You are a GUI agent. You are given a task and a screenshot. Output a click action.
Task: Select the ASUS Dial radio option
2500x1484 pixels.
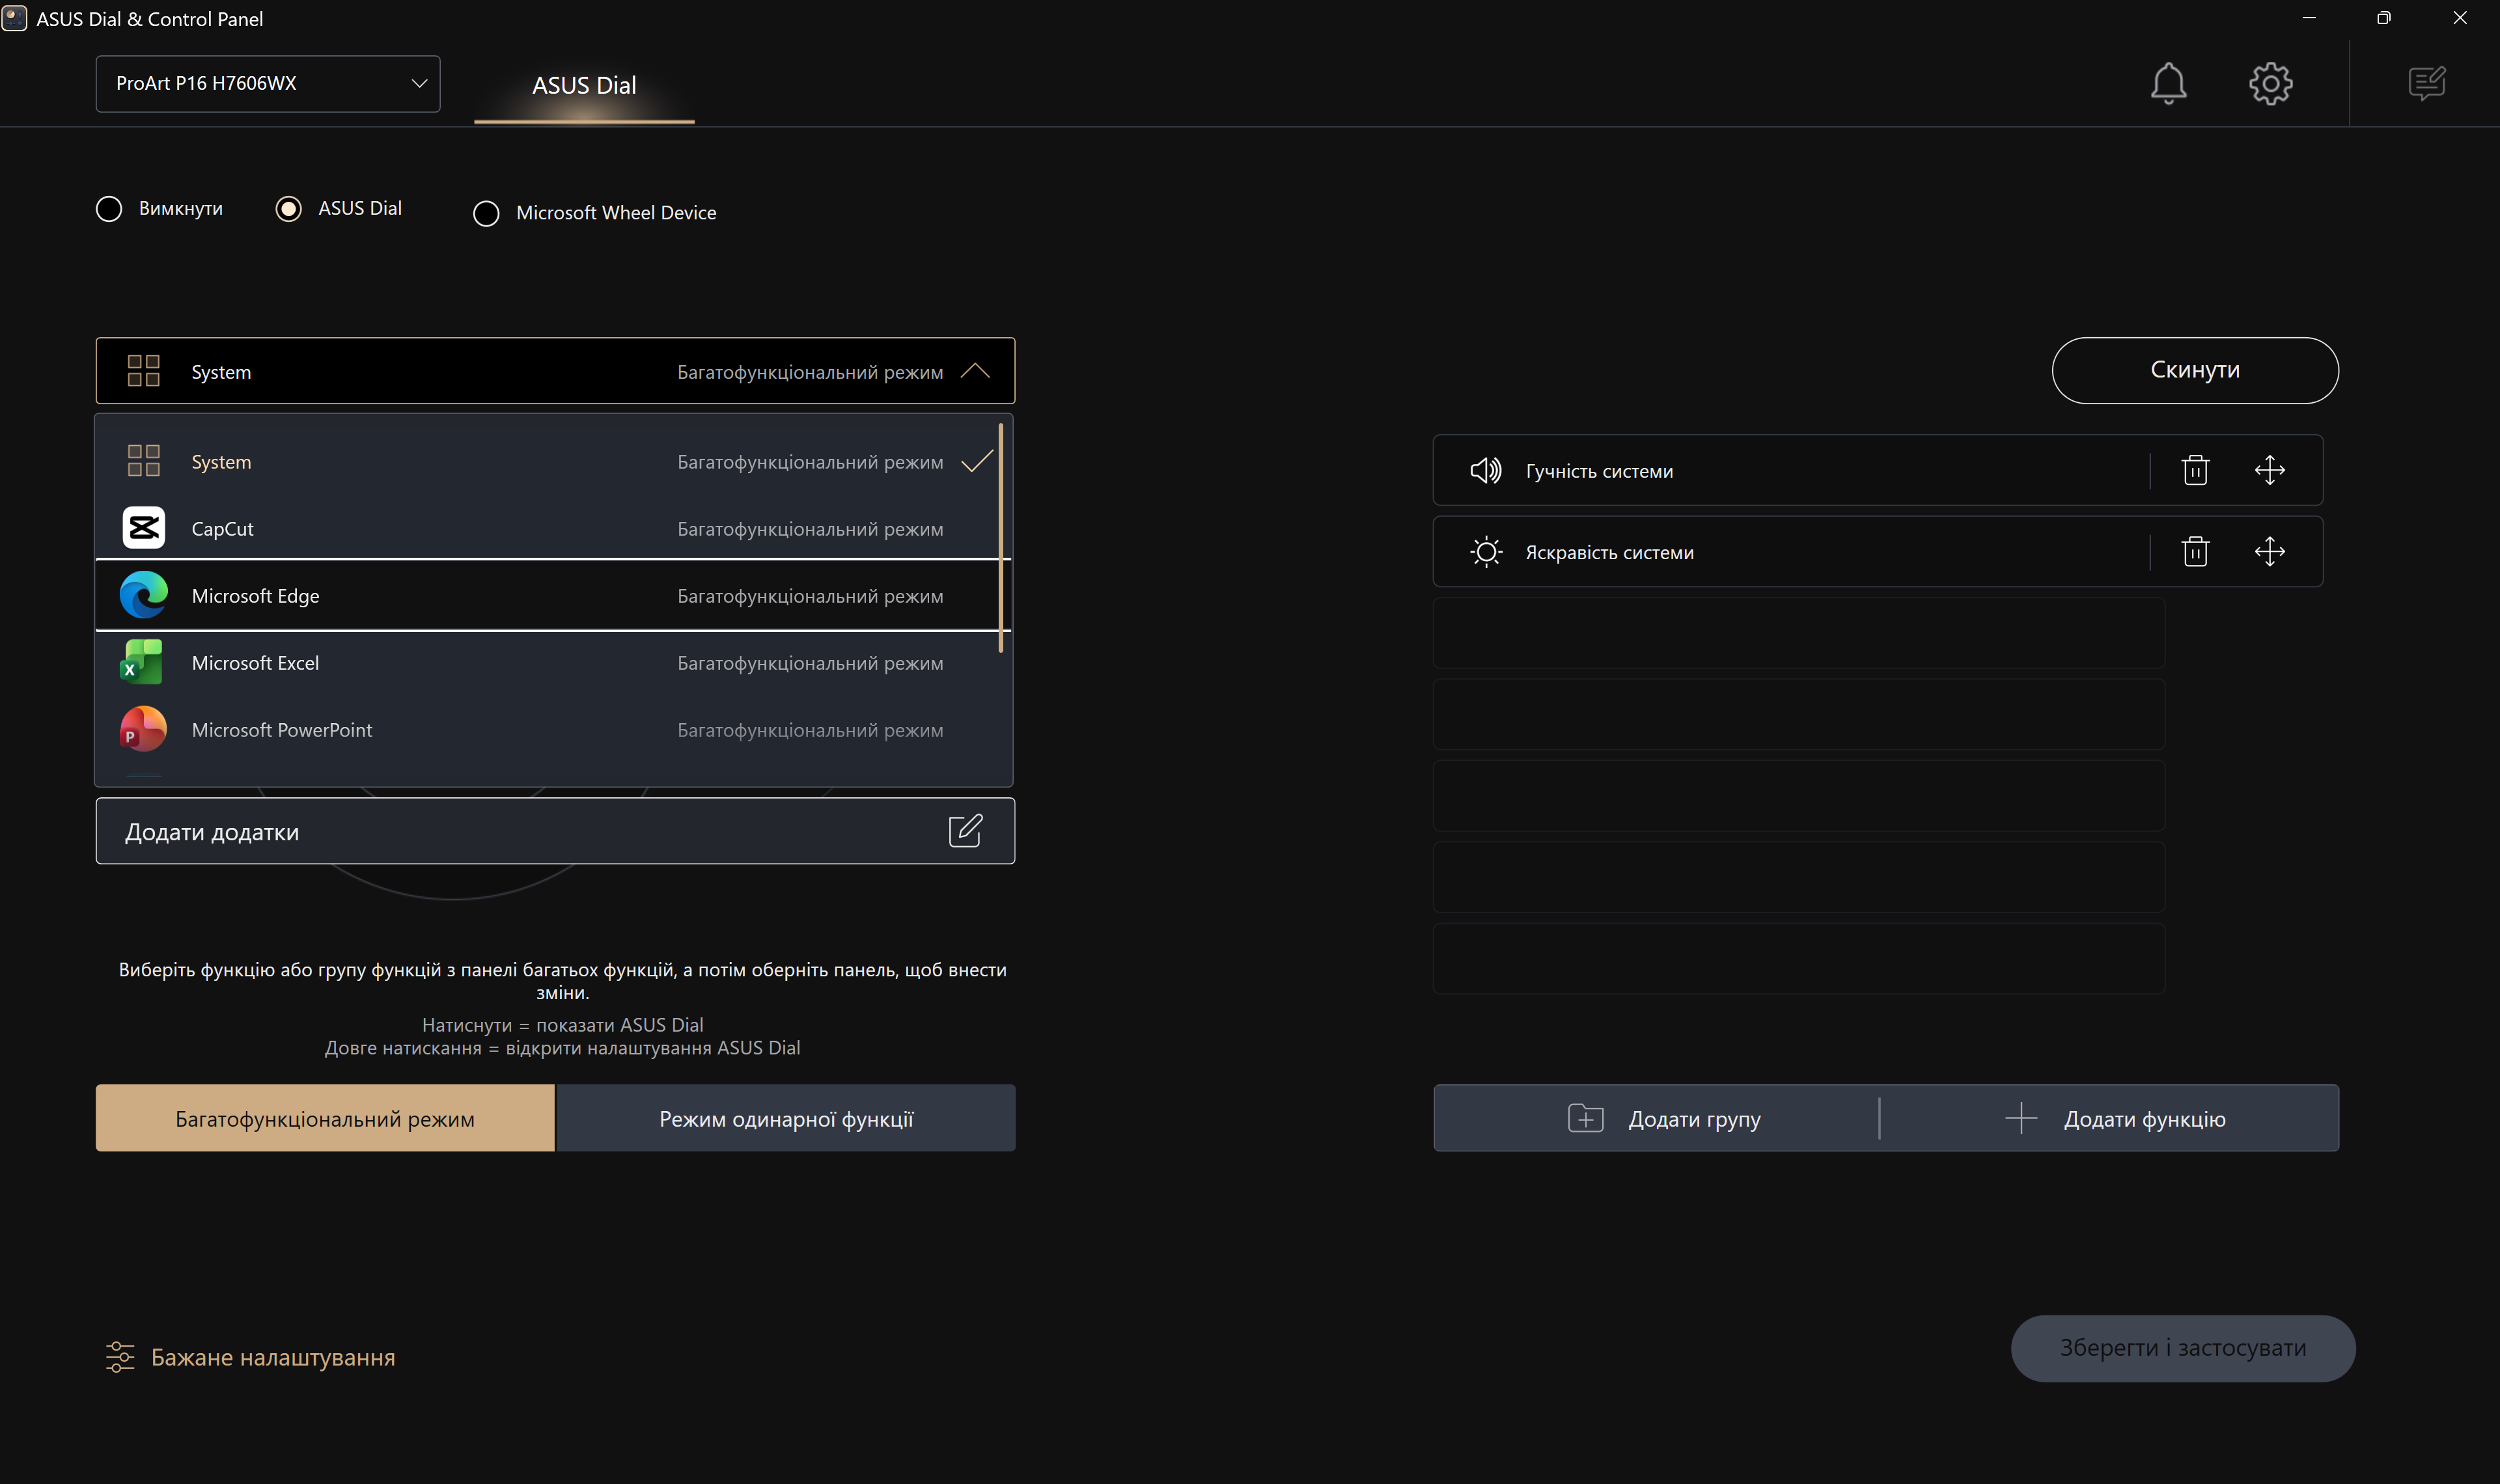289,209
